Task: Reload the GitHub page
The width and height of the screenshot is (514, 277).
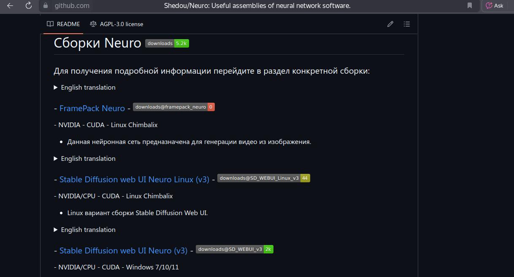Action: 29,5
